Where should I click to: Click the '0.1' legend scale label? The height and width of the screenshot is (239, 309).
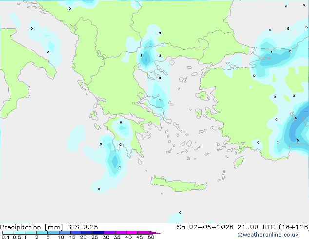(5, 237)
